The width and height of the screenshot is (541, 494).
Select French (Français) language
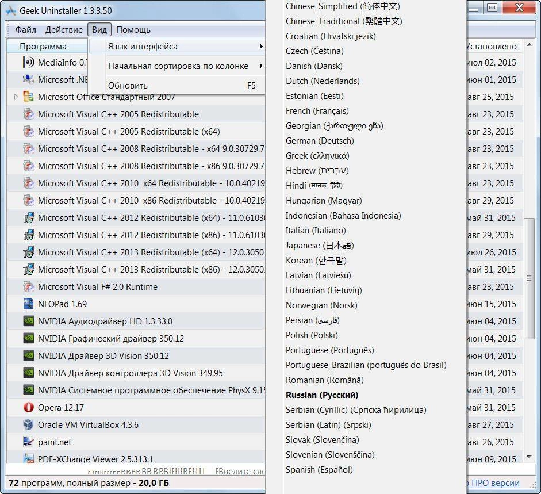pyautogui.click(x=317, y=111)
